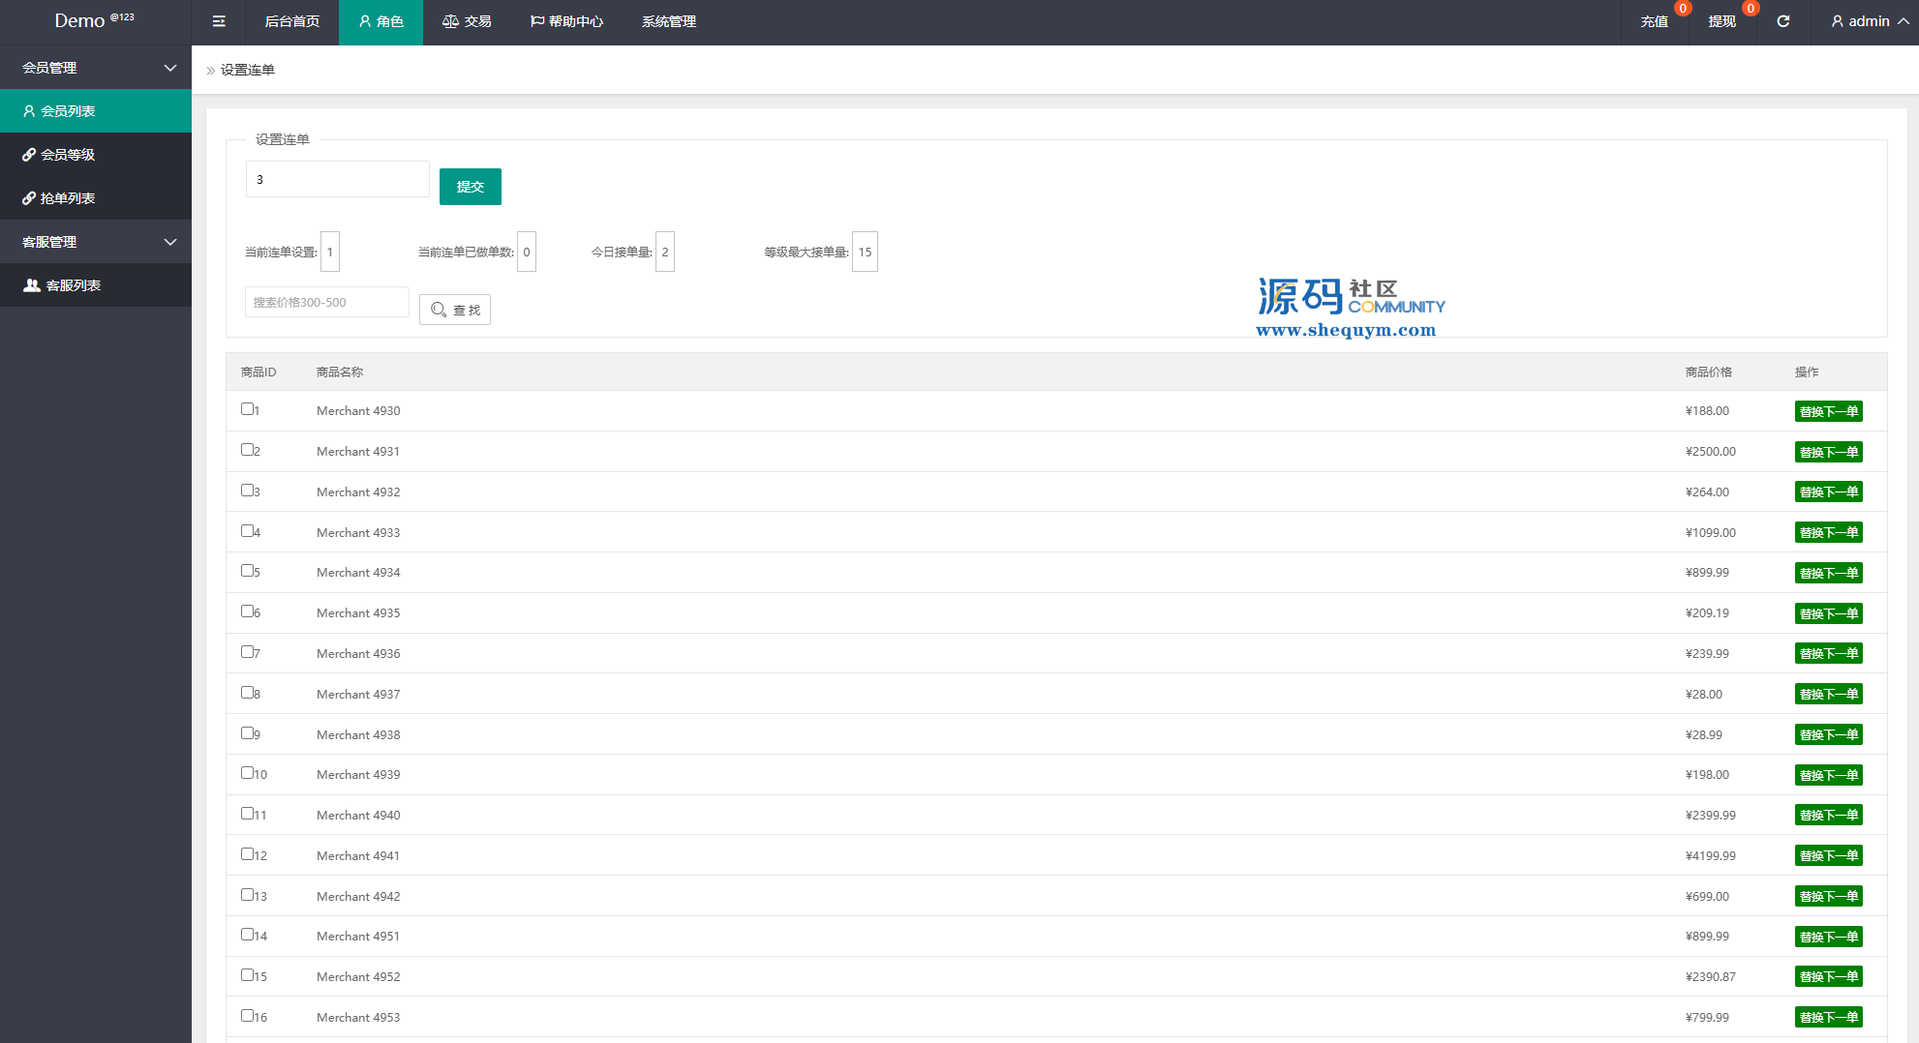This screenshot has width=1919, height=1043.
Task: Select the checkbox for Merchant 4940
Action: (x=247, y=814)
